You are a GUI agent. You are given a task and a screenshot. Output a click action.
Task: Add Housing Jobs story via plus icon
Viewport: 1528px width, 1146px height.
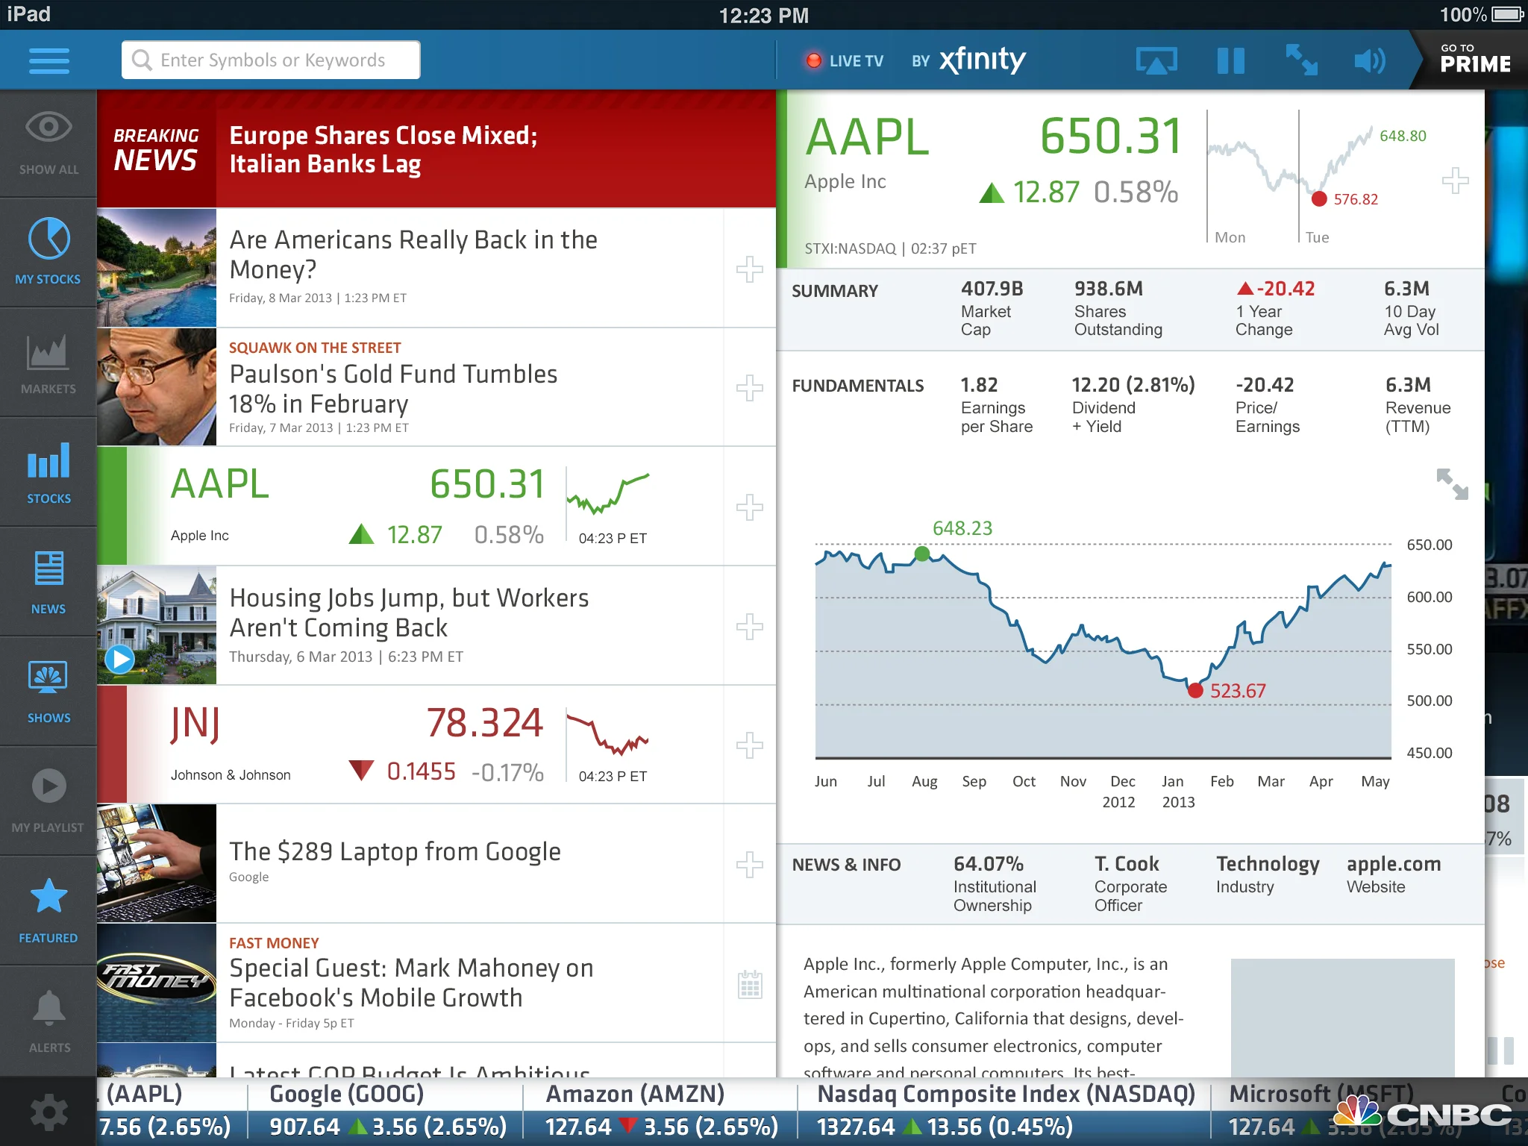tap(749, 626)
